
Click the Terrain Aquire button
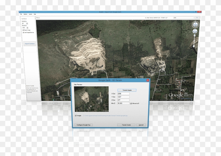coord(127,90)
